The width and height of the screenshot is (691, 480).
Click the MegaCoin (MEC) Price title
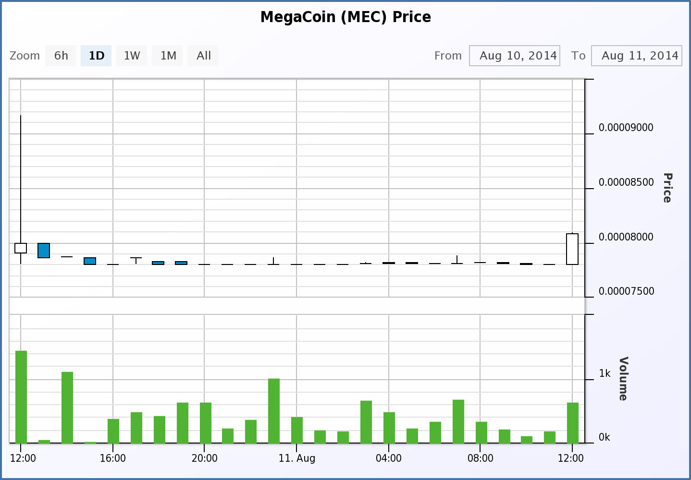(345, 17)
